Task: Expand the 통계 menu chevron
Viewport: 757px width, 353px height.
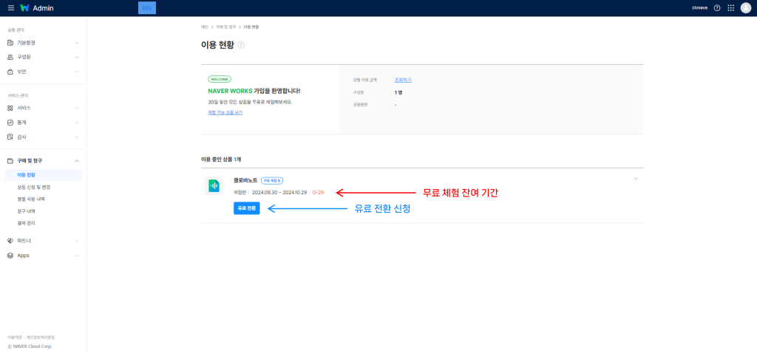Action: pos(77,123)
